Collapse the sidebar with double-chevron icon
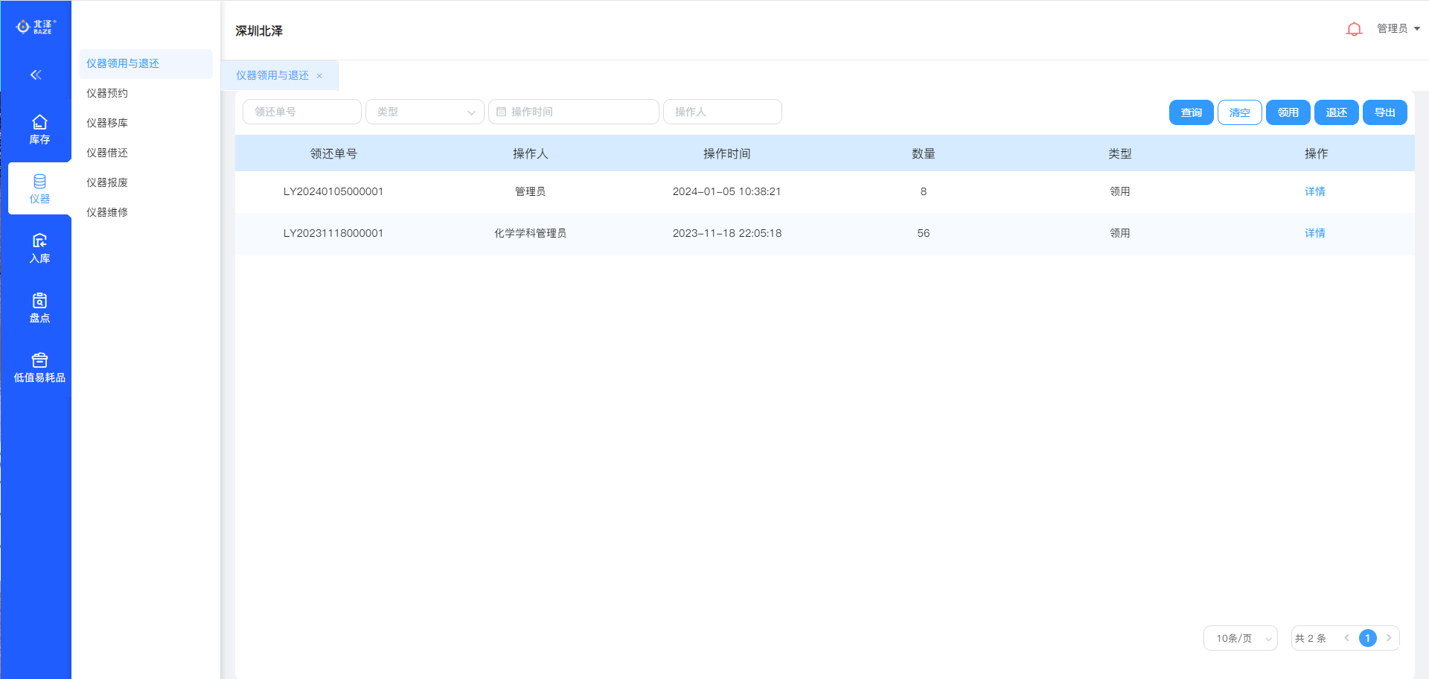The height and width of the screenshot is (679, 1429). [36, 74]
